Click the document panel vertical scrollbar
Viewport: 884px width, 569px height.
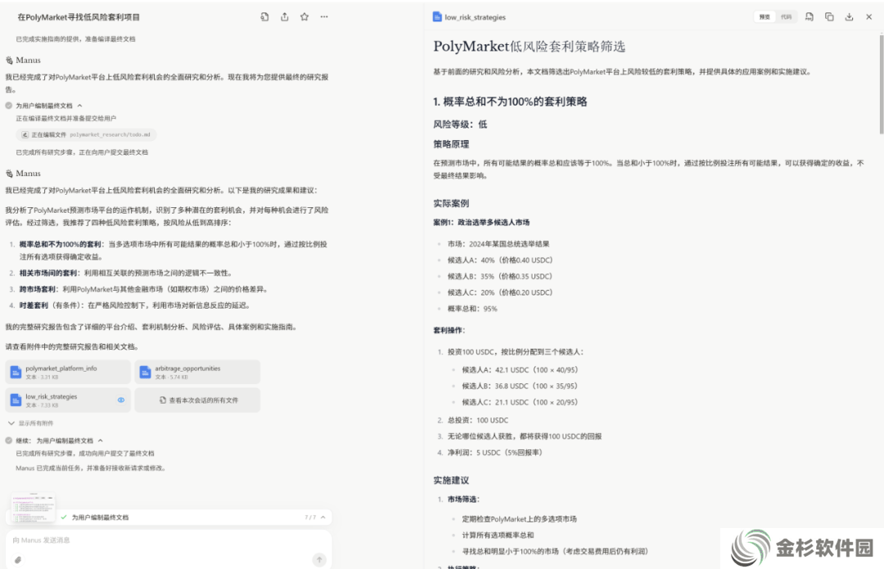882,84
